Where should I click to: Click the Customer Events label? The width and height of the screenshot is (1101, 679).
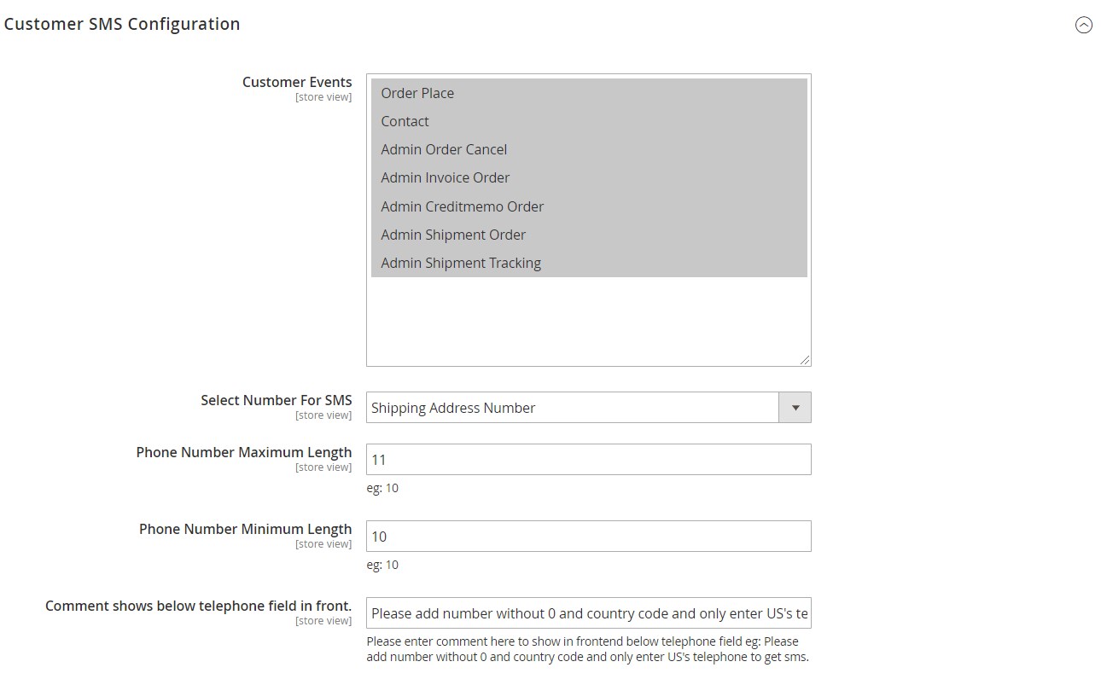point(296,82)
